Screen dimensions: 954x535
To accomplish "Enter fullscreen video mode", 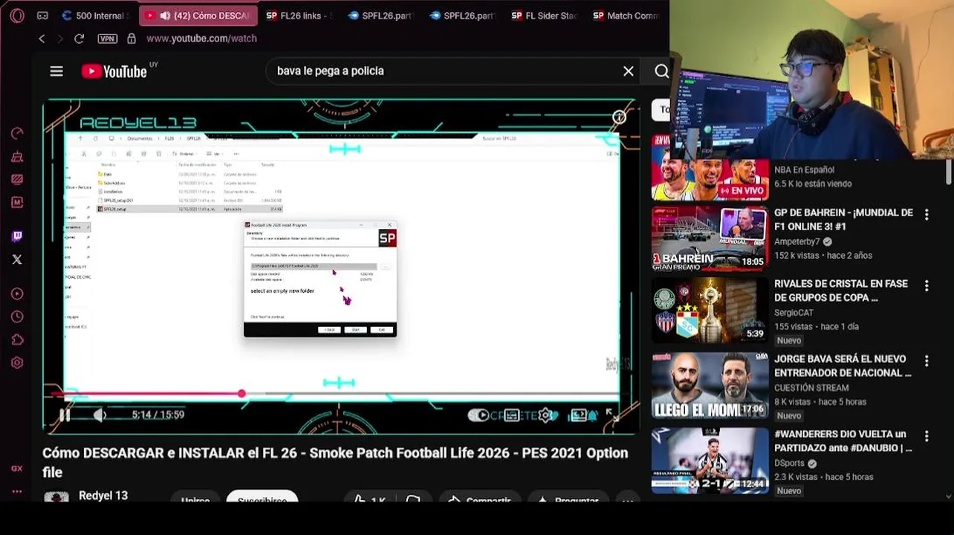I will (611, 415).
